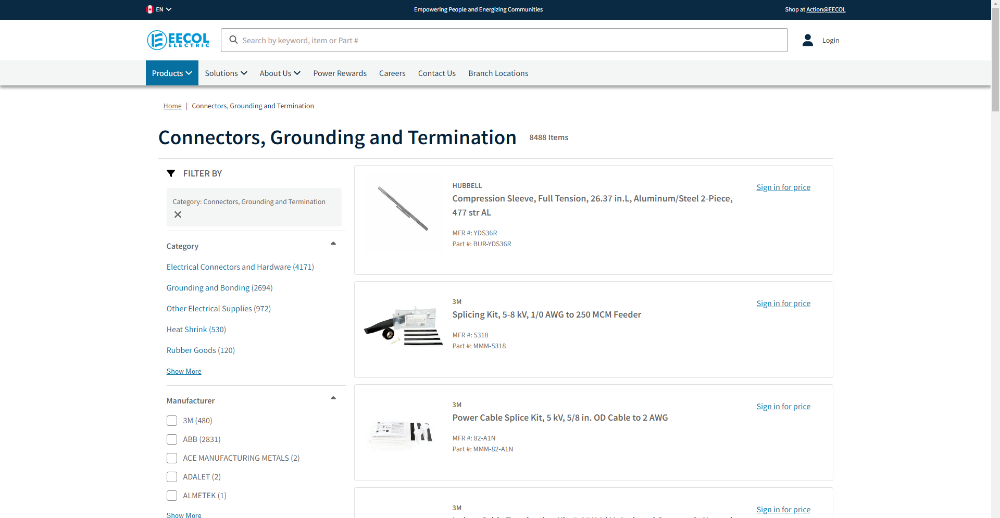
Task: Check the 3M manufacturer checkbox
Action: pyautogui.click(x=172, y=421)
